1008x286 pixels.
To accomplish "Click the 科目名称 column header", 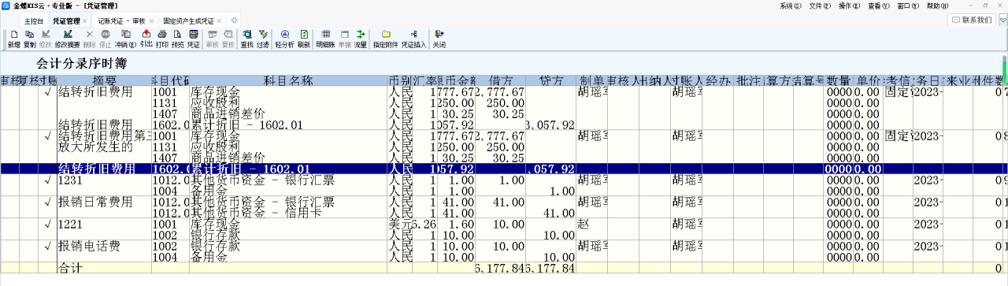I will tap(288, 80).
